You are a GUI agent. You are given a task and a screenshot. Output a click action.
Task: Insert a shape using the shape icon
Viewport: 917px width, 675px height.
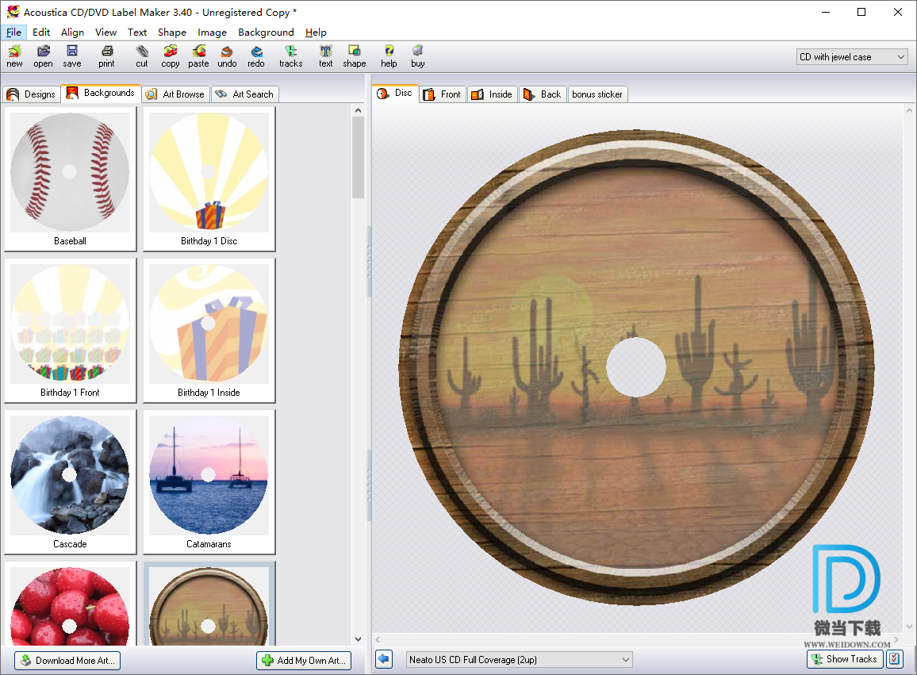355,56
